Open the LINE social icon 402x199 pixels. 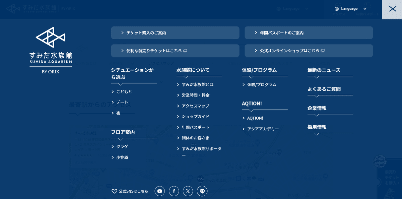202,191
